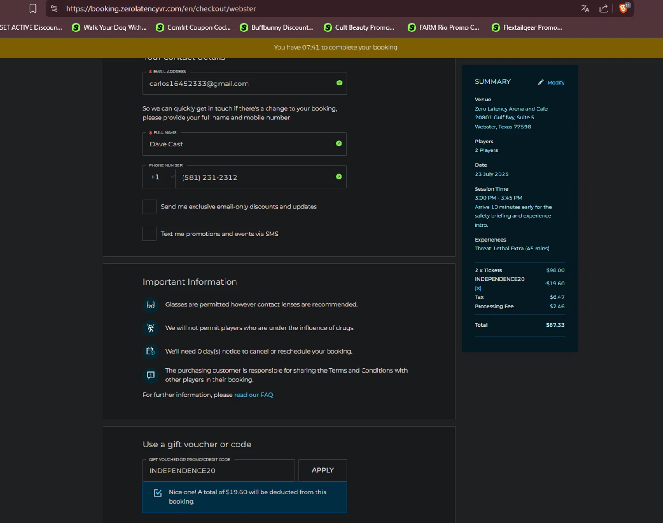Viewport: 663px width, 523px height.
Task: Open the Walk Your Dog With... bookmark
Action: point(109,27)
